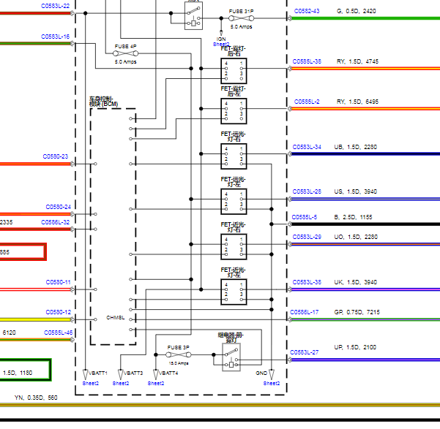
Task: Click the IGN arrow symbol
Action: pyautogui.click(x=221, y=33)
